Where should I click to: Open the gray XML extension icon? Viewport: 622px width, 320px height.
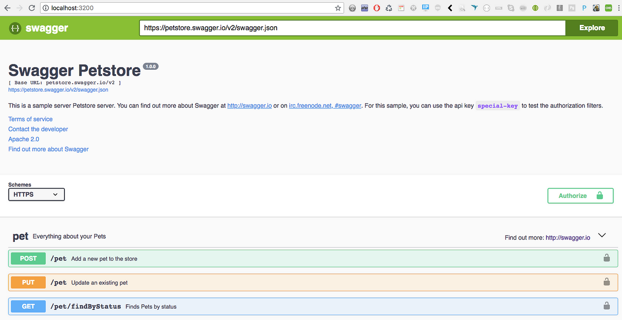499,8
